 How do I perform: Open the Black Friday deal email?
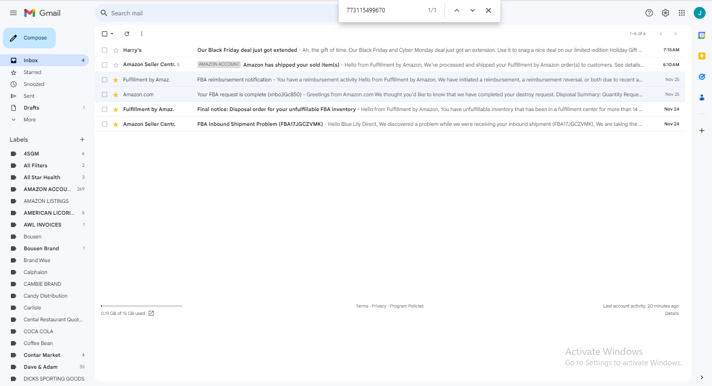click(x=391, y=50)
